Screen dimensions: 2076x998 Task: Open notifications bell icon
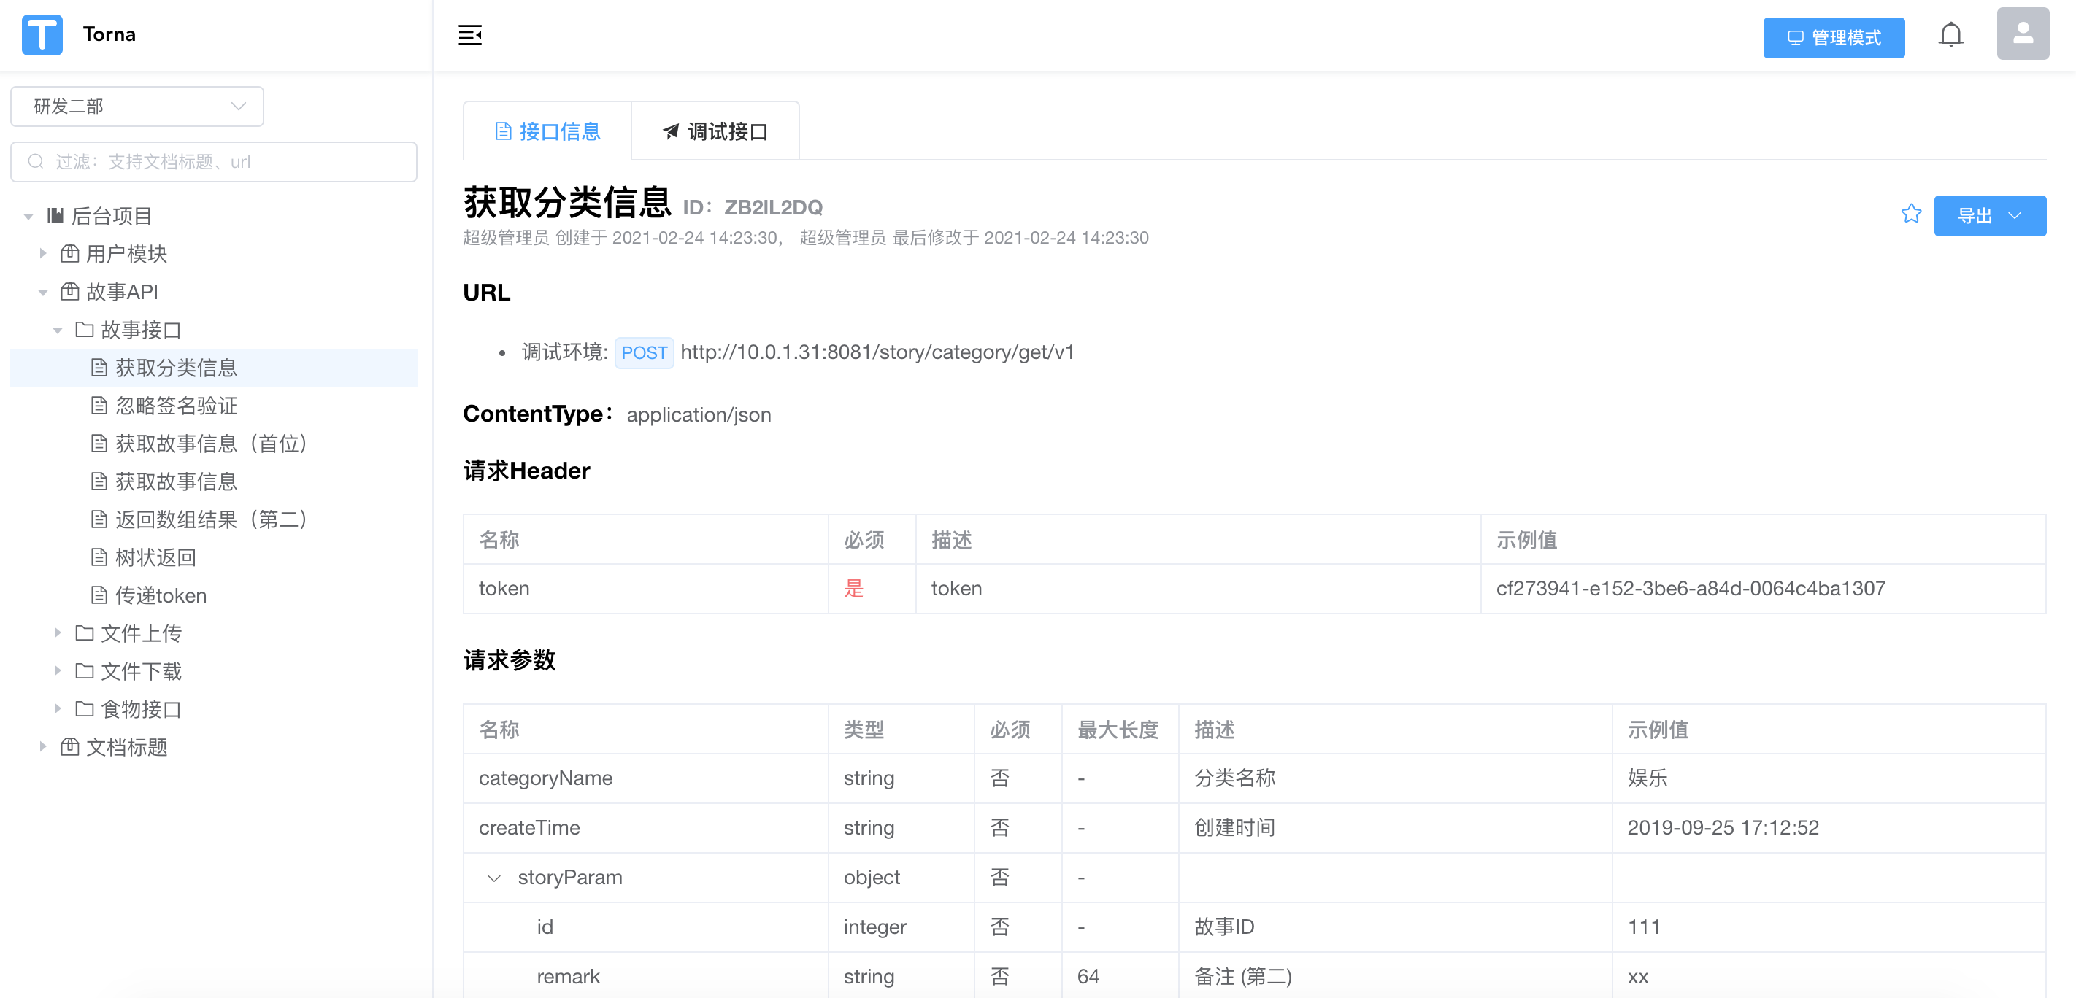pos(1950,34)
